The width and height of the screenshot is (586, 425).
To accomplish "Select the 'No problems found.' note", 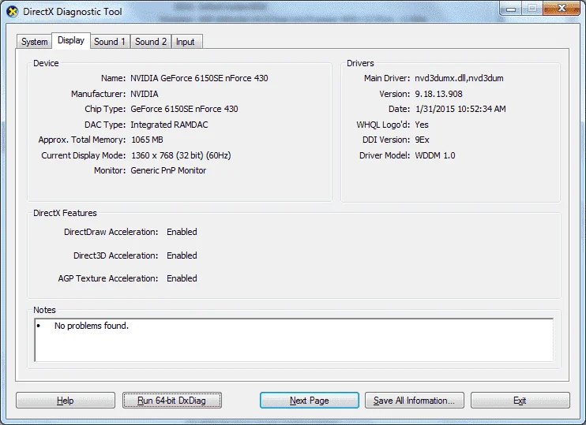I will pyautogui.click(x=92, y=326).
